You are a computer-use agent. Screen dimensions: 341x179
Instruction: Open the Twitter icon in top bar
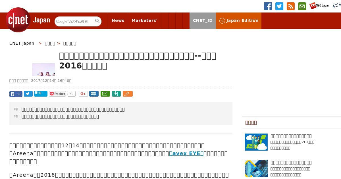279,6
